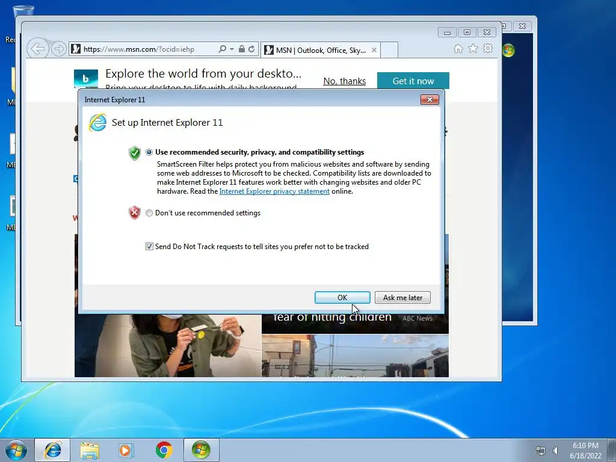Image resolution: width=616 pixels, height=462 pixels.
Task: Click OK in the setup dialog
Action: point(342,297)
